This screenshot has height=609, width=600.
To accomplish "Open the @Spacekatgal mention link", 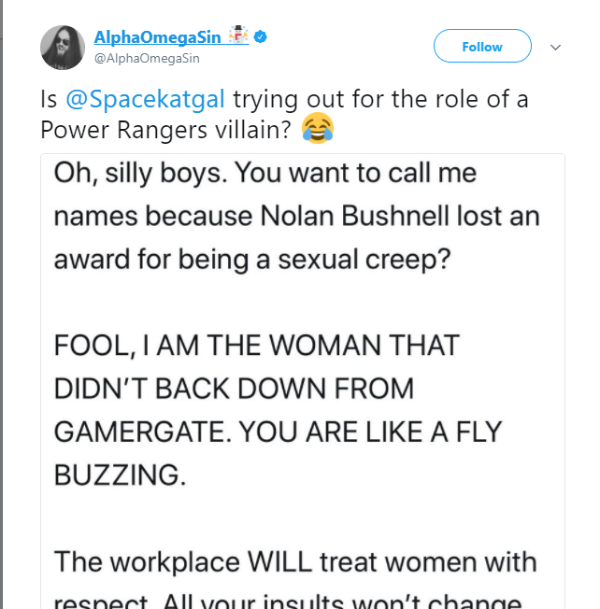I will 146,99.
